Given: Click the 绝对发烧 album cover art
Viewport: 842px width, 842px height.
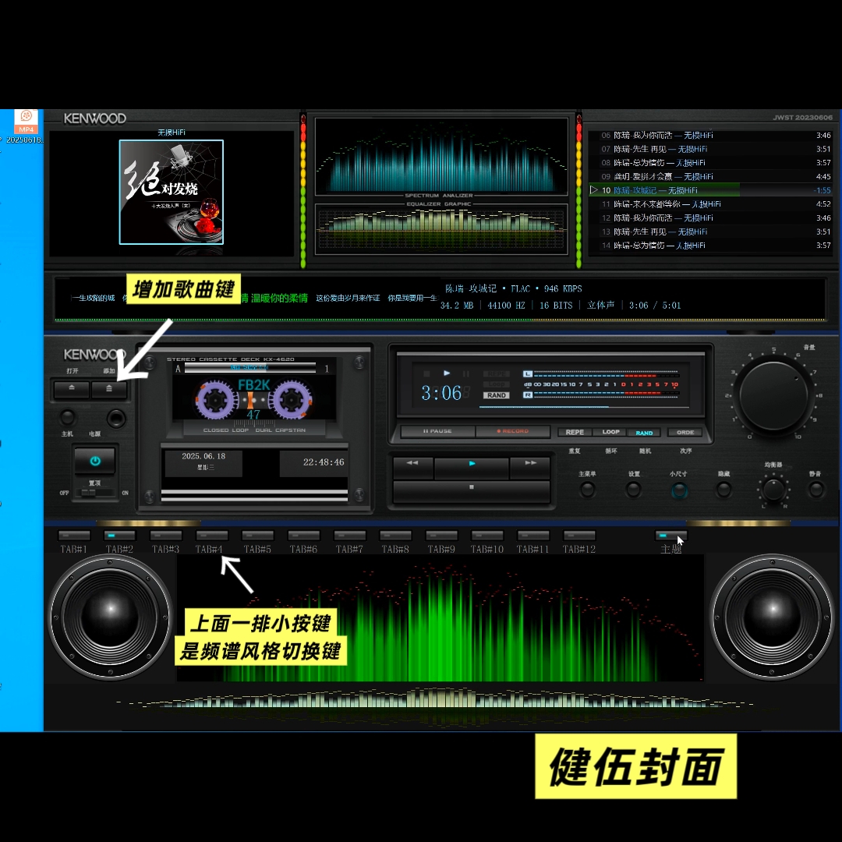Looking at the screenshot, I should (x=172, y=193).
